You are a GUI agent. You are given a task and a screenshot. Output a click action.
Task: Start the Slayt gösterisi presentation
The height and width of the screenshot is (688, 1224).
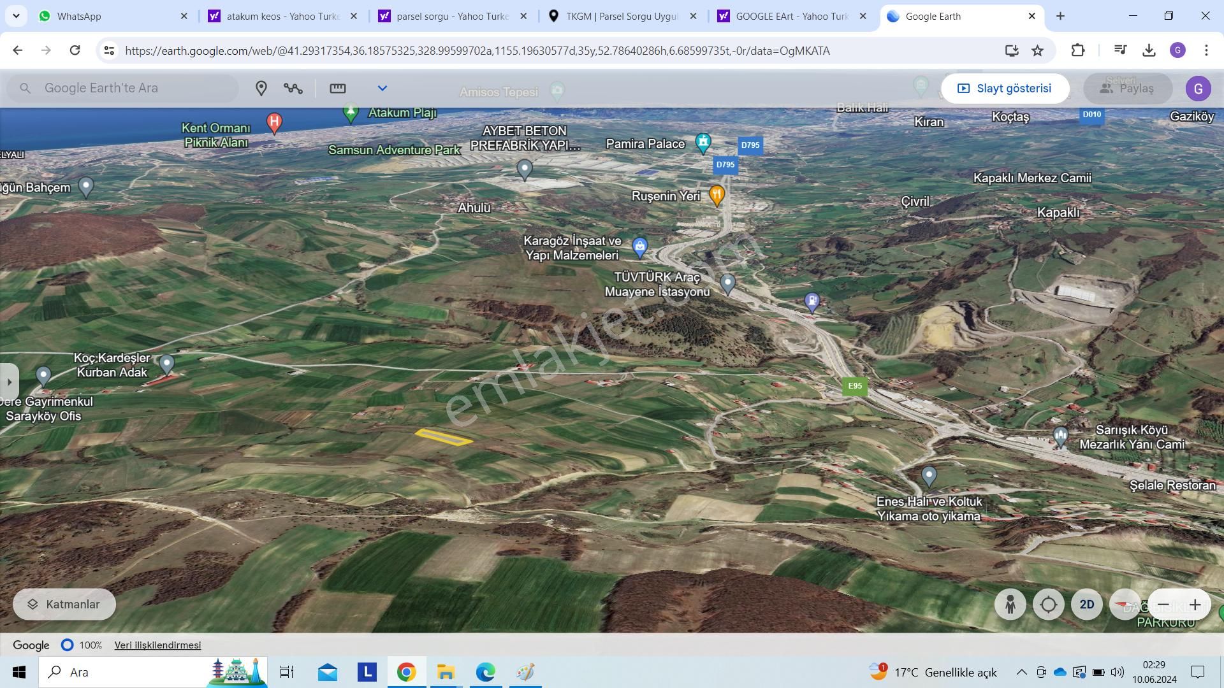(x=1005, y=89)
